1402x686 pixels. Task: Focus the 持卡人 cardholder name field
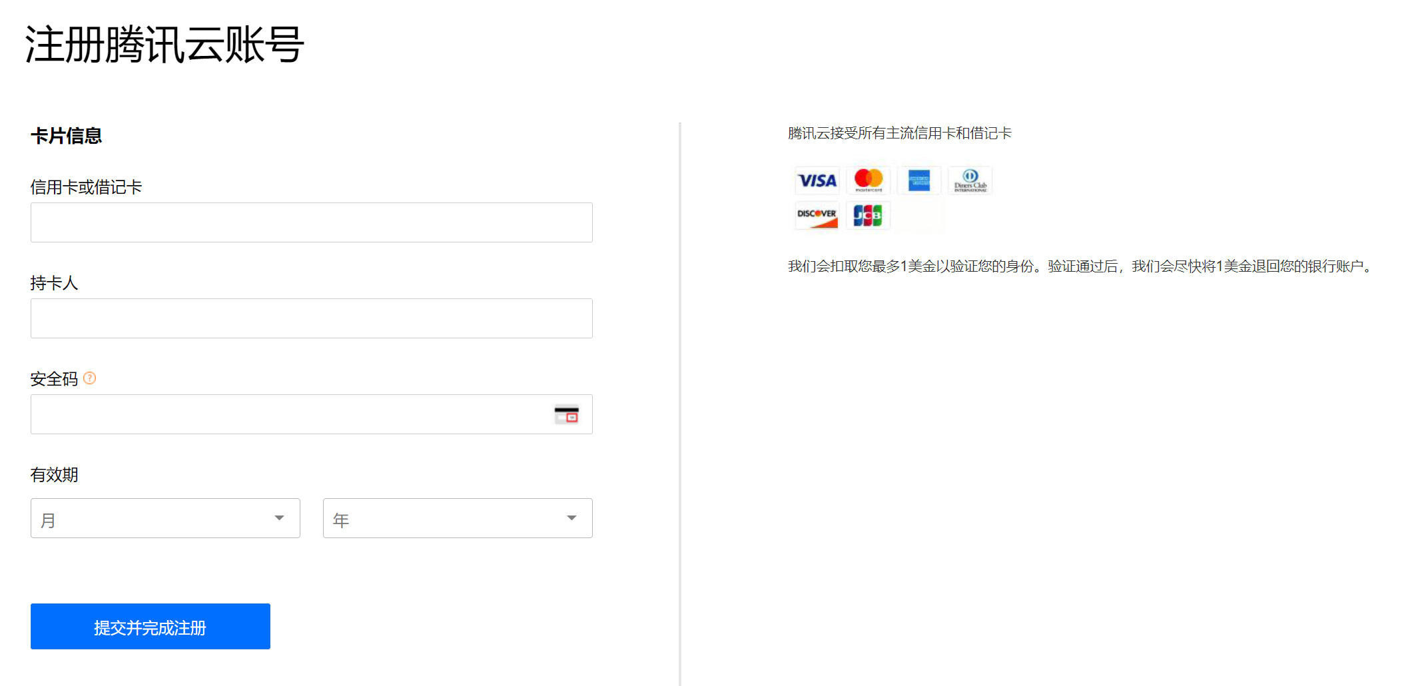312,318
